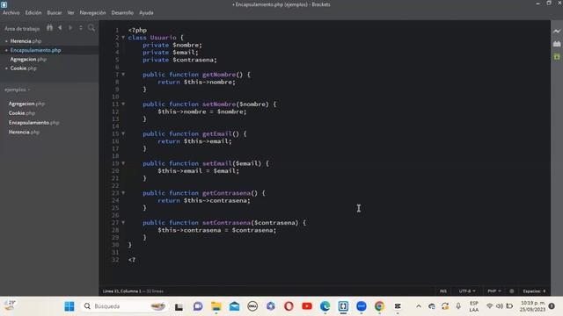The width and height of the screenshot is (563, 316).
Task: Open Cookie.php in ejemplos file tree
Action: (x=22, y=113)
